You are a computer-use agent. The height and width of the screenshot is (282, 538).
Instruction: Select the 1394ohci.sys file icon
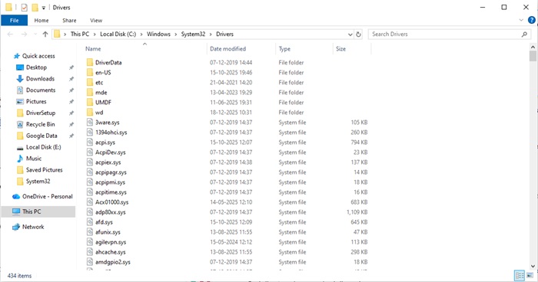[x=90, y=132]
